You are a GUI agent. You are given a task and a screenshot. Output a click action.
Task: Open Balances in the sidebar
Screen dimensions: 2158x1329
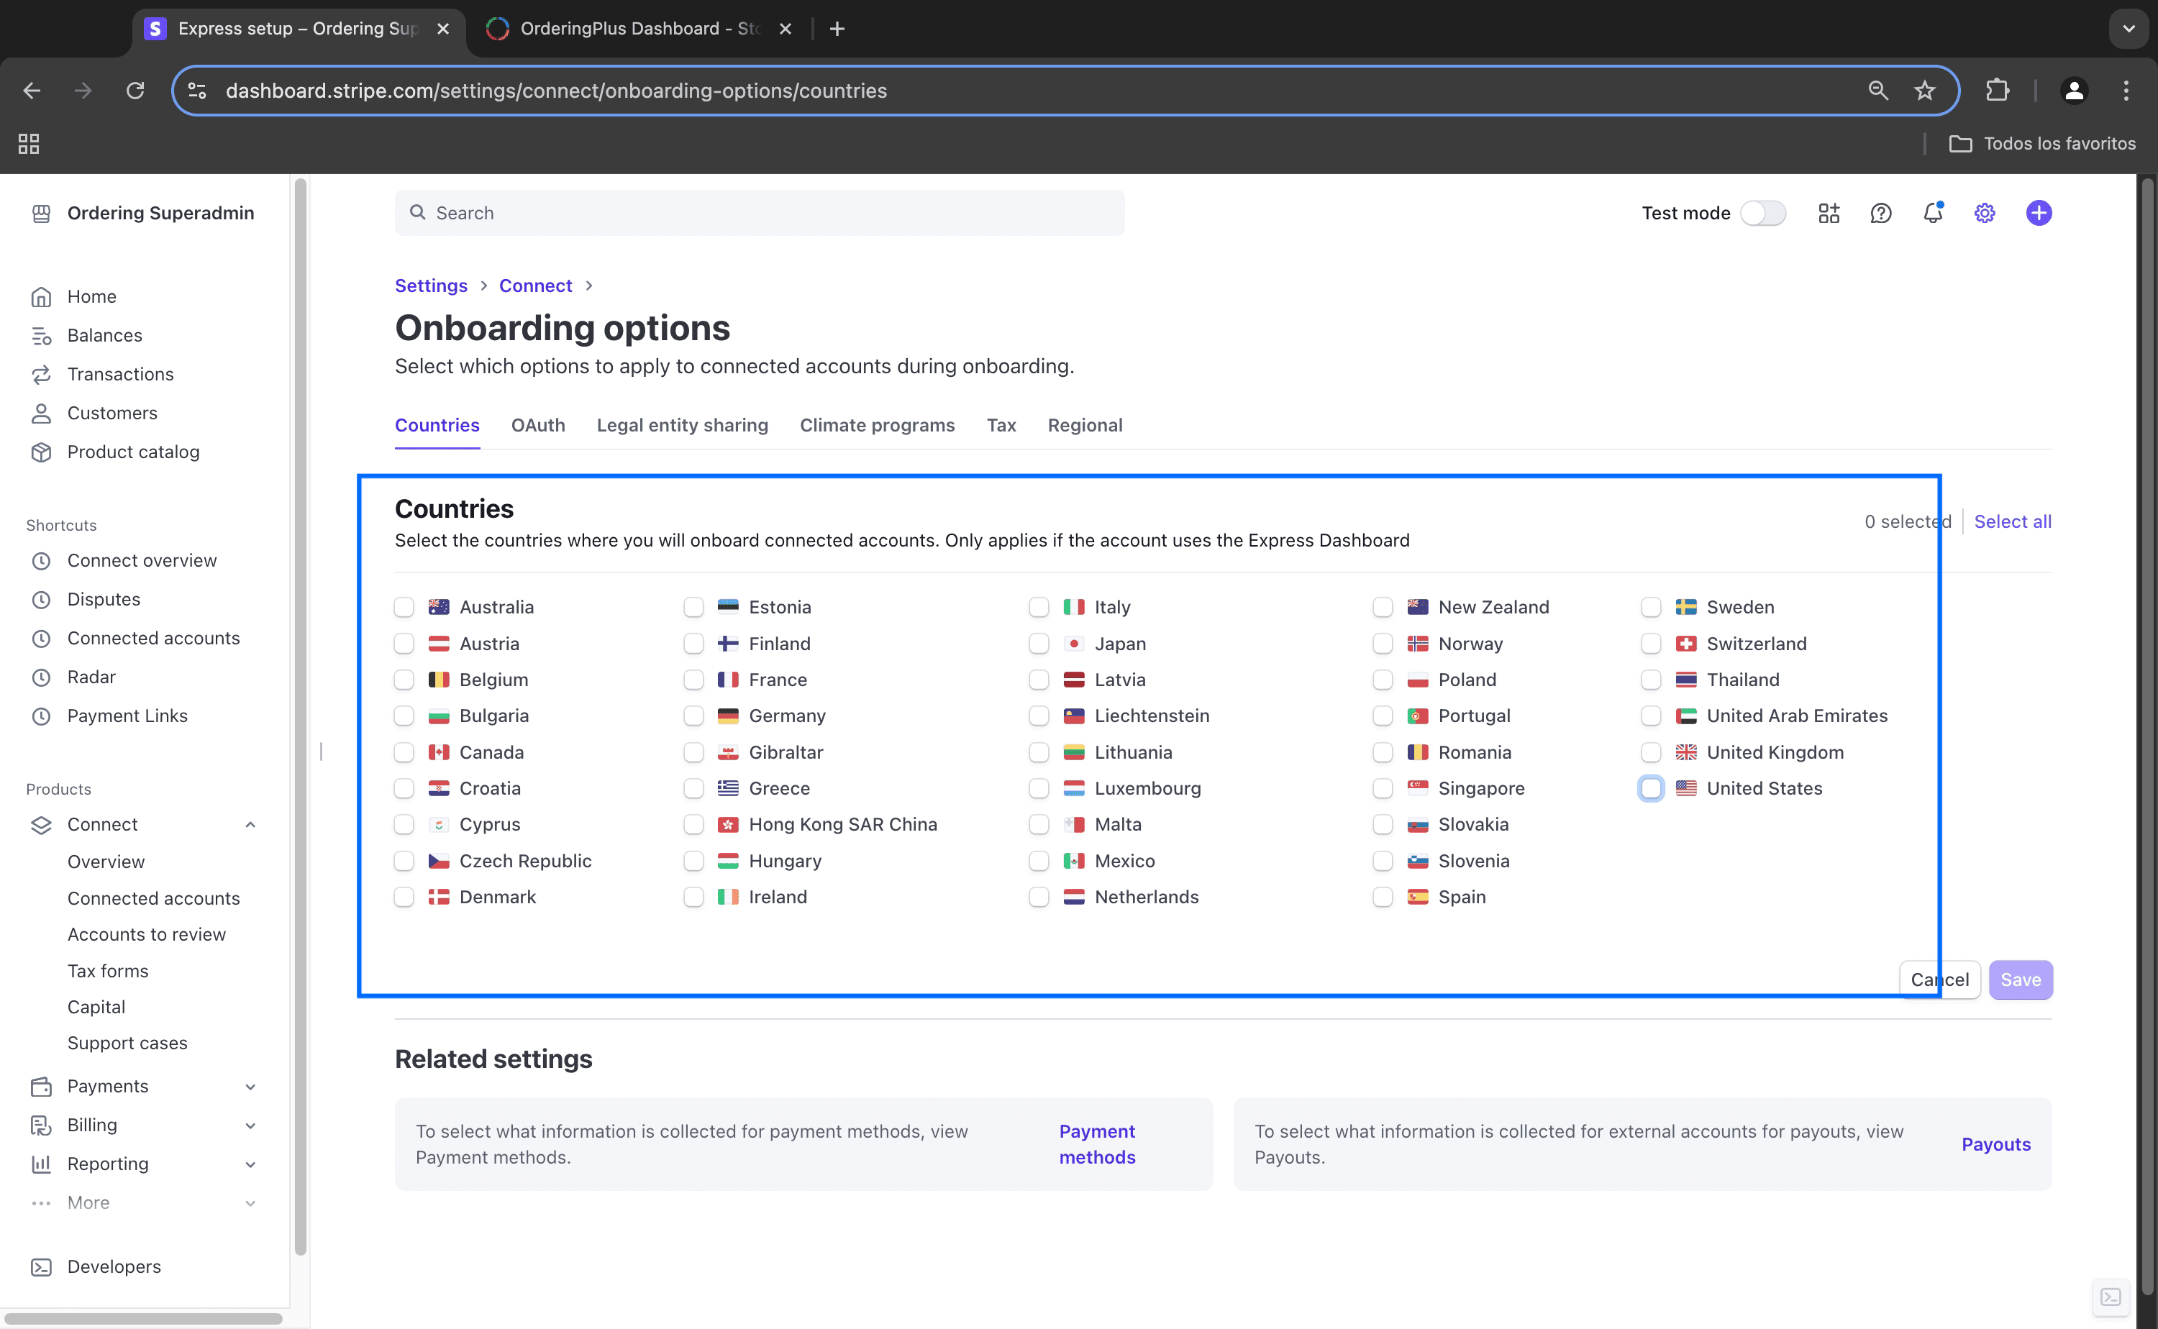104,335
